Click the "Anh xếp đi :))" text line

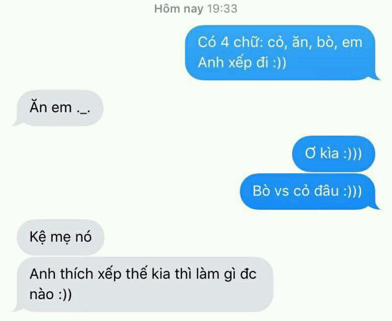tap(242, 62)
